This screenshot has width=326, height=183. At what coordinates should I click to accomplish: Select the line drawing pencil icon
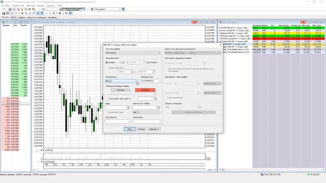34,13
